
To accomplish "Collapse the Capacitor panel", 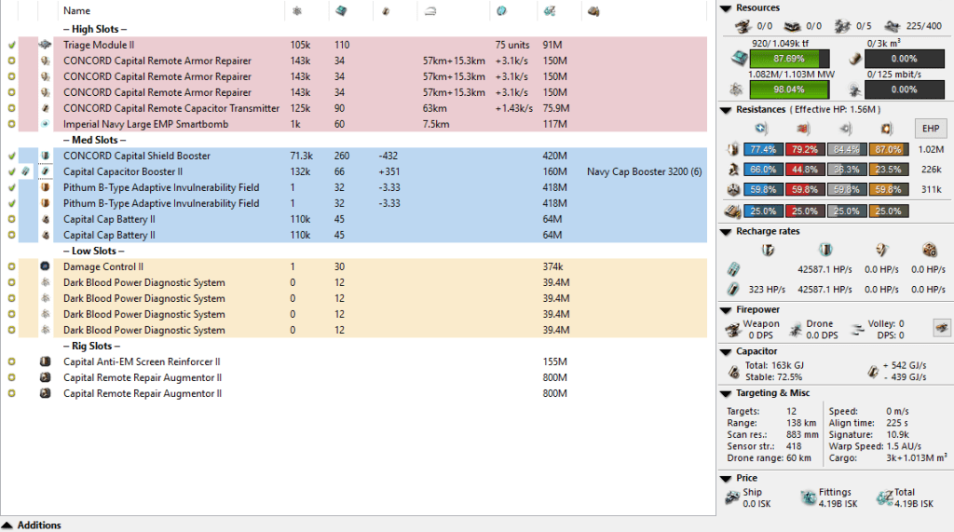I will tap(726, 351).
